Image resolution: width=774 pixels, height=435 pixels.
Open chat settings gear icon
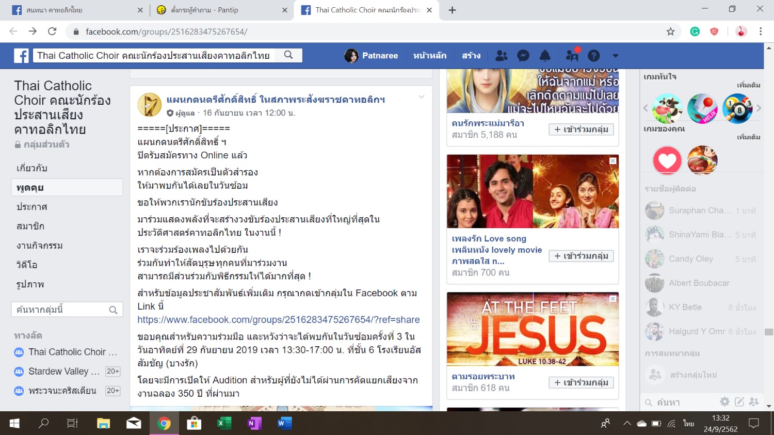725,401
